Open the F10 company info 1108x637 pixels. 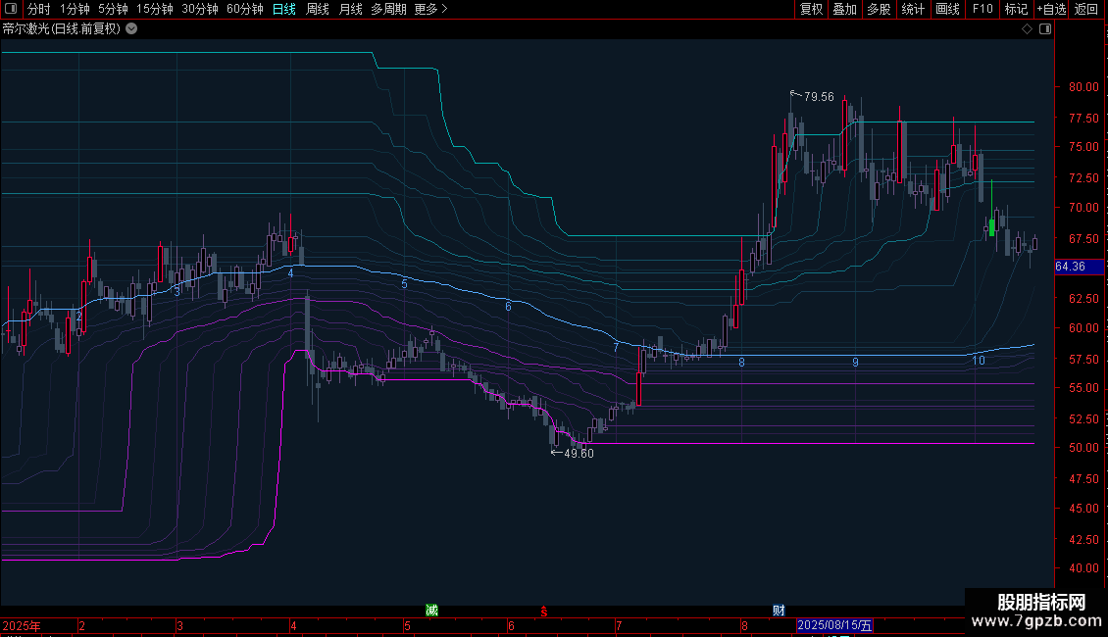pos(982,9)
